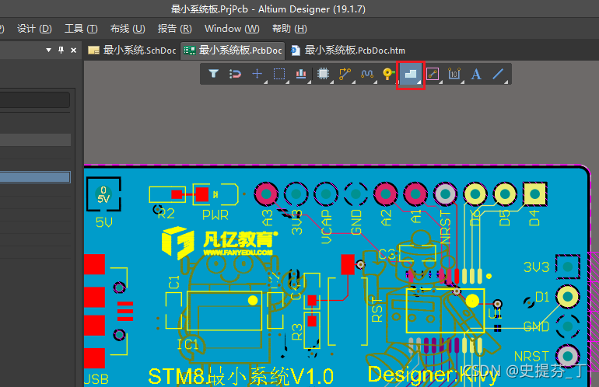Choose the rectangular selection tool

pos(279,74)
